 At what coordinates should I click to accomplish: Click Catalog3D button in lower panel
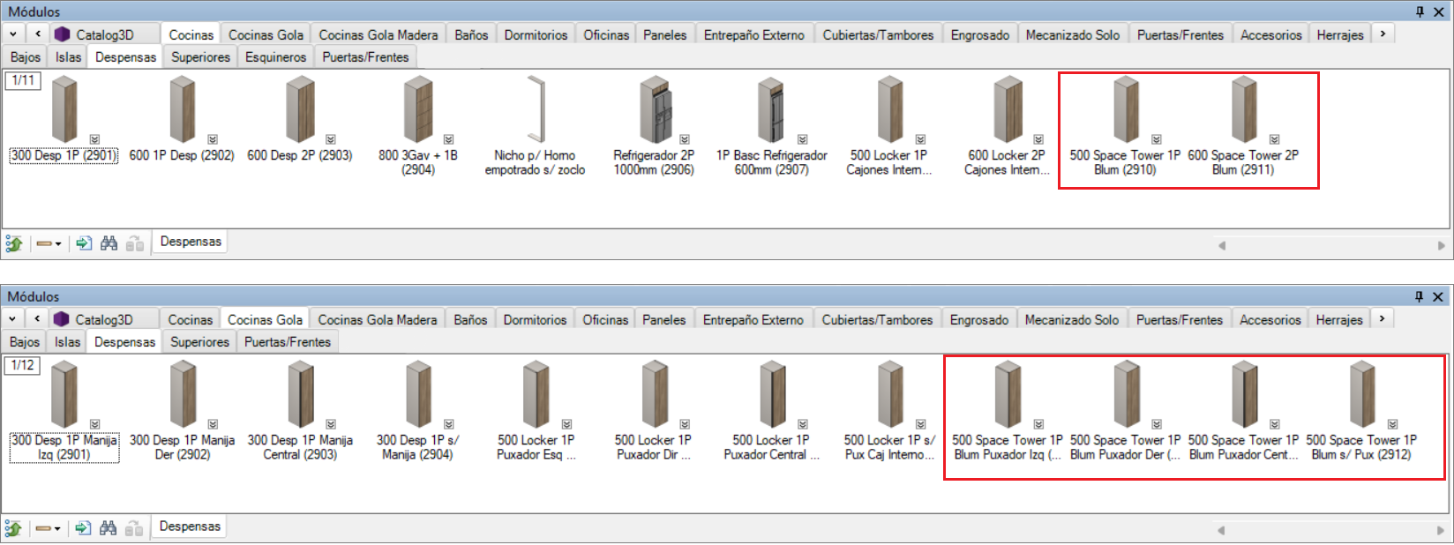(x=94, y=319)
